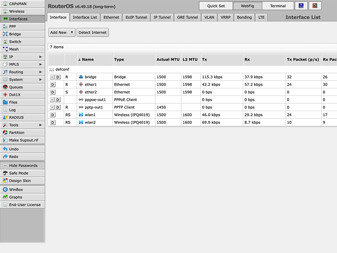Expand the System sidebar menu
The height and width of the screenshot is (253, 337).
point(16,79)
